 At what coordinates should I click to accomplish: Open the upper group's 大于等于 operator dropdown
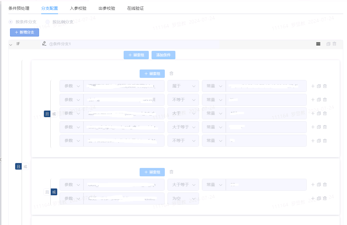tap(183, 127)
